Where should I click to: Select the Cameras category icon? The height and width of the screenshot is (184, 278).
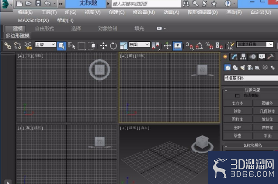tap(250, 68)
